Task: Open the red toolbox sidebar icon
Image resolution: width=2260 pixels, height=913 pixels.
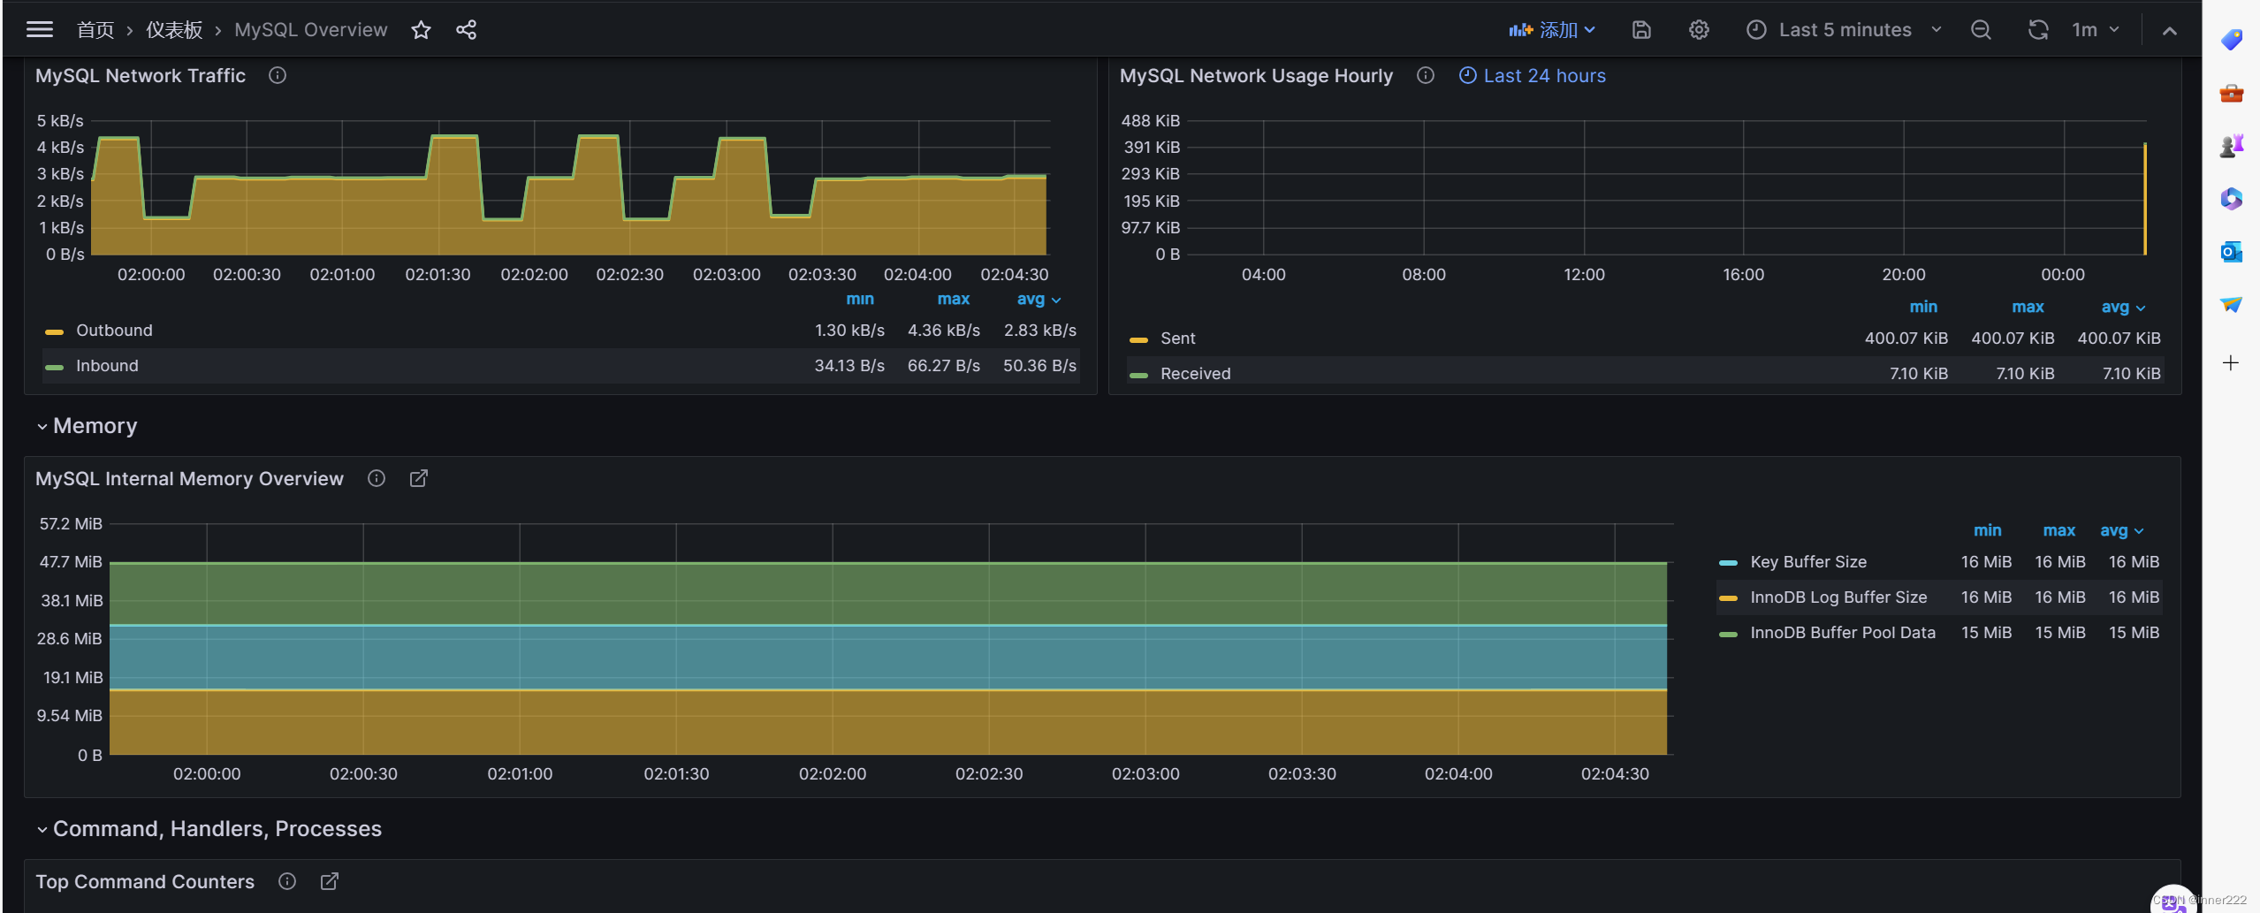Action: 2231,93
